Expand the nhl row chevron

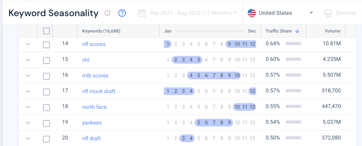(x=28, y=60)
